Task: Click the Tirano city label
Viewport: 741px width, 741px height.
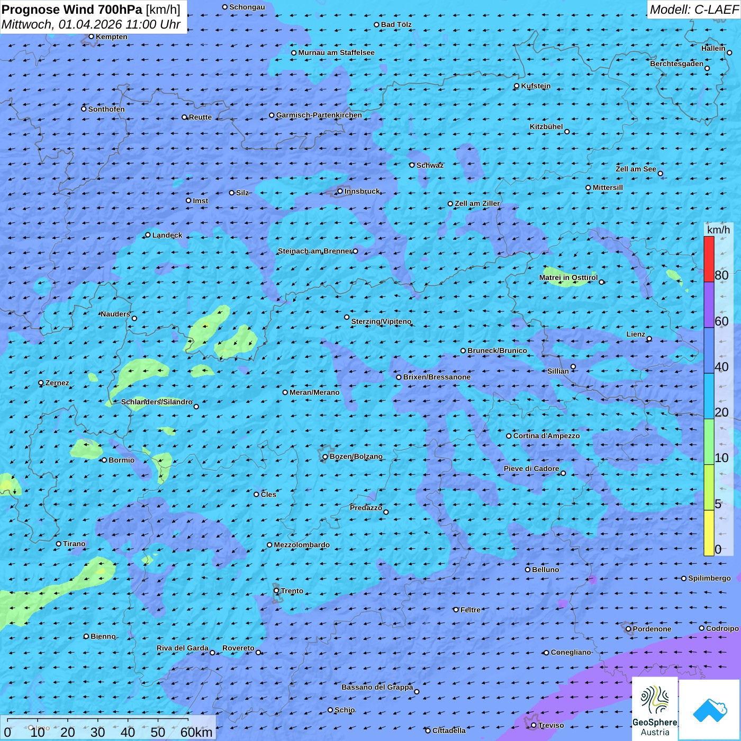Action: (74, 544)
